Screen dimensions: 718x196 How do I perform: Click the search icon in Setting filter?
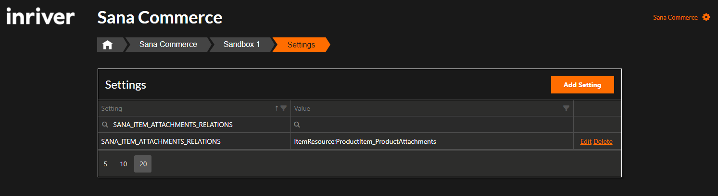pyautogui.click(x=104, y=125)
